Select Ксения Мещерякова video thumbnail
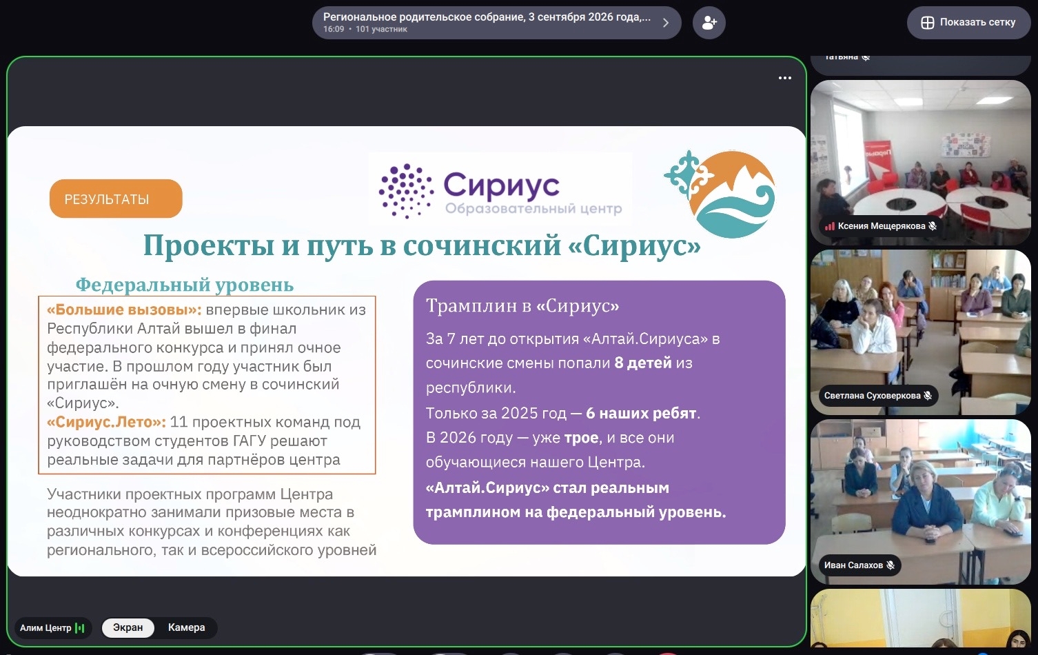 (920, 162)
